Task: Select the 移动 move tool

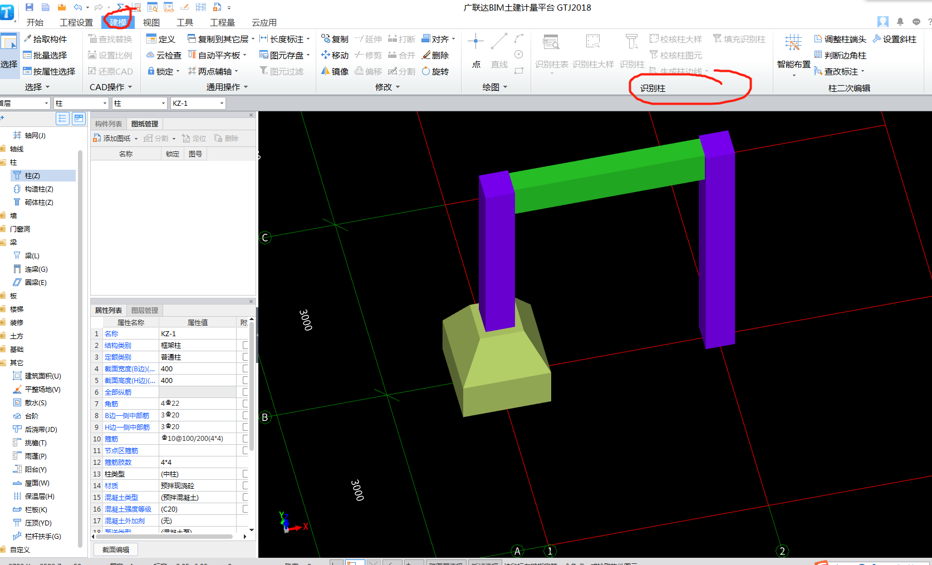Action: coord(335,55)
